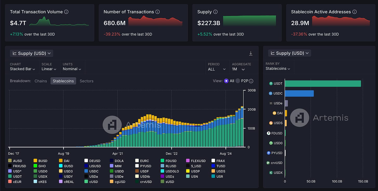The image size is (378, 191).
Task: Open the Stacked Bar chart type dropdown
Action: [x=22, y=69]
